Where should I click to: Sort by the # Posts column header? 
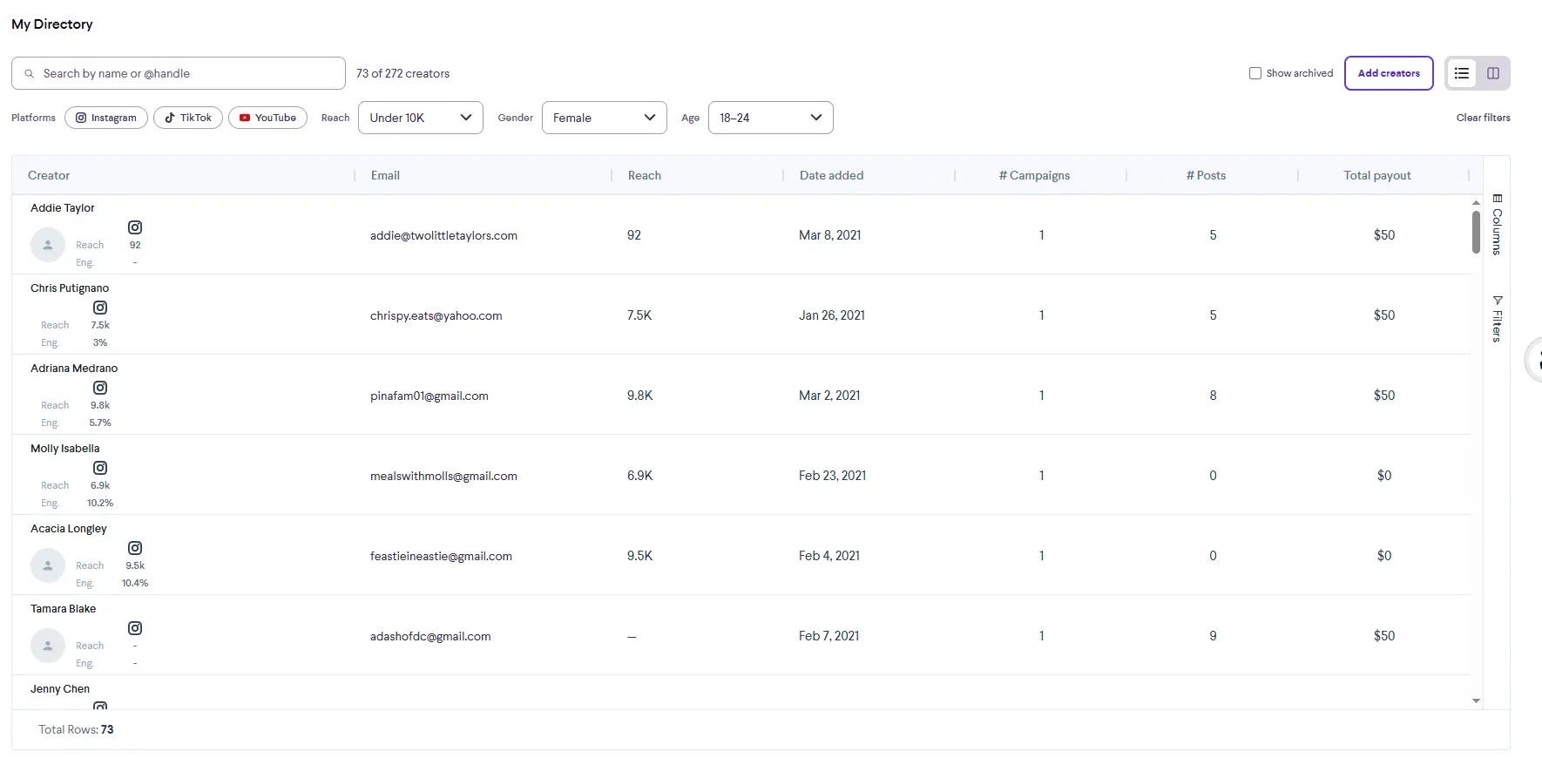click(x=1206, y=175)
